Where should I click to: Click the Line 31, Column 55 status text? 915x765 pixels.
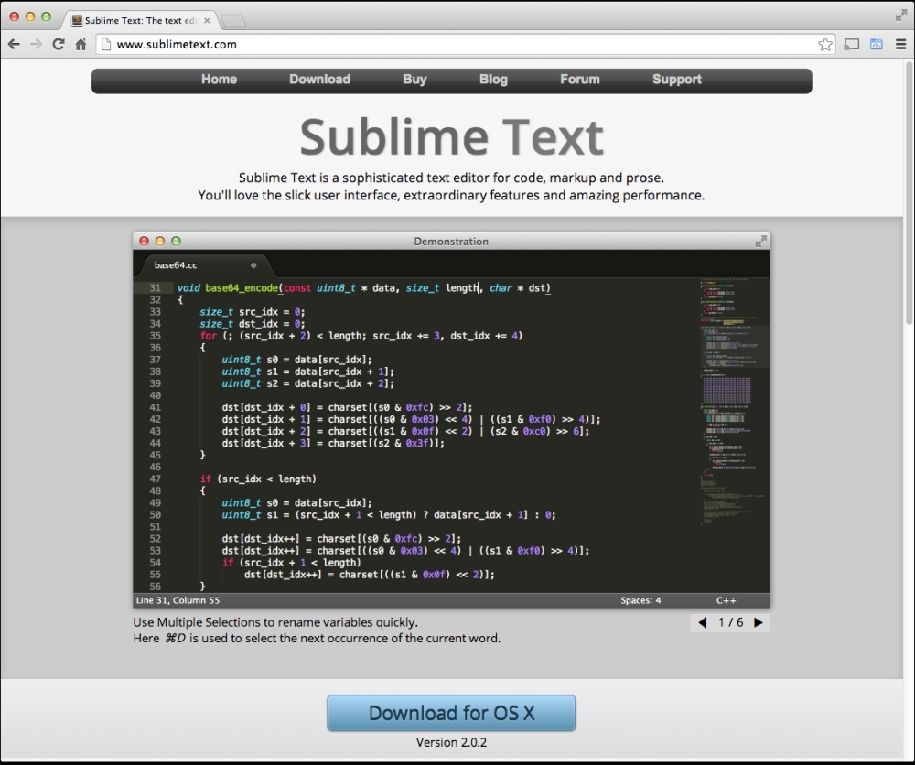[178, 600]
